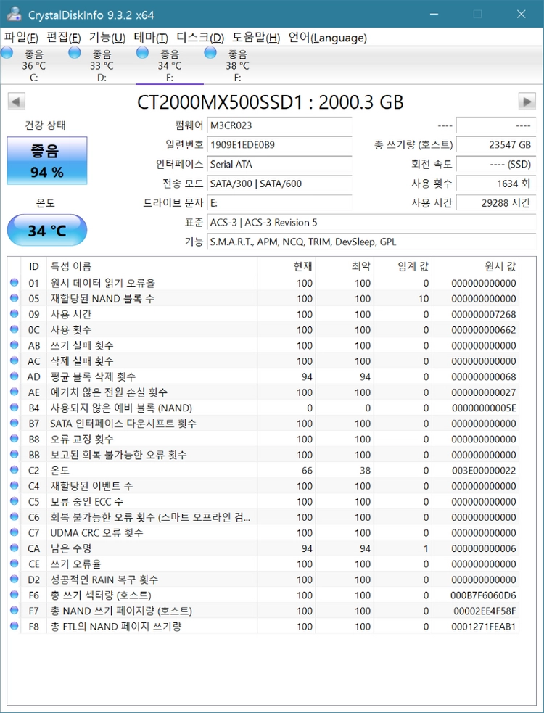The height and width of the screenshot is (713, 544).
Task: Click status orb for C2 온도 row
Action: [14, 470]
